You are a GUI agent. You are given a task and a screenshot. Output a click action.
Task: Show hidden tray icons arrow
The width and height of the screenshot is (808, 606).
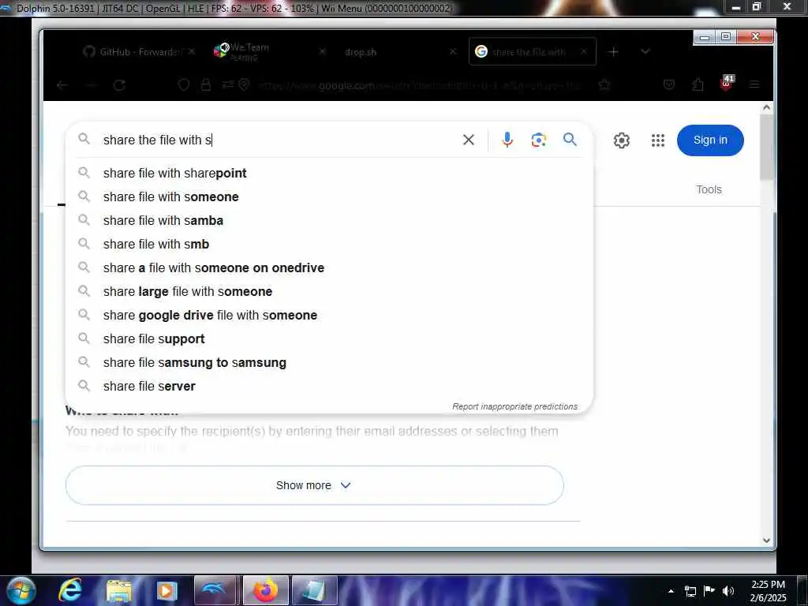pyautogui.click(x=671, y=591)
